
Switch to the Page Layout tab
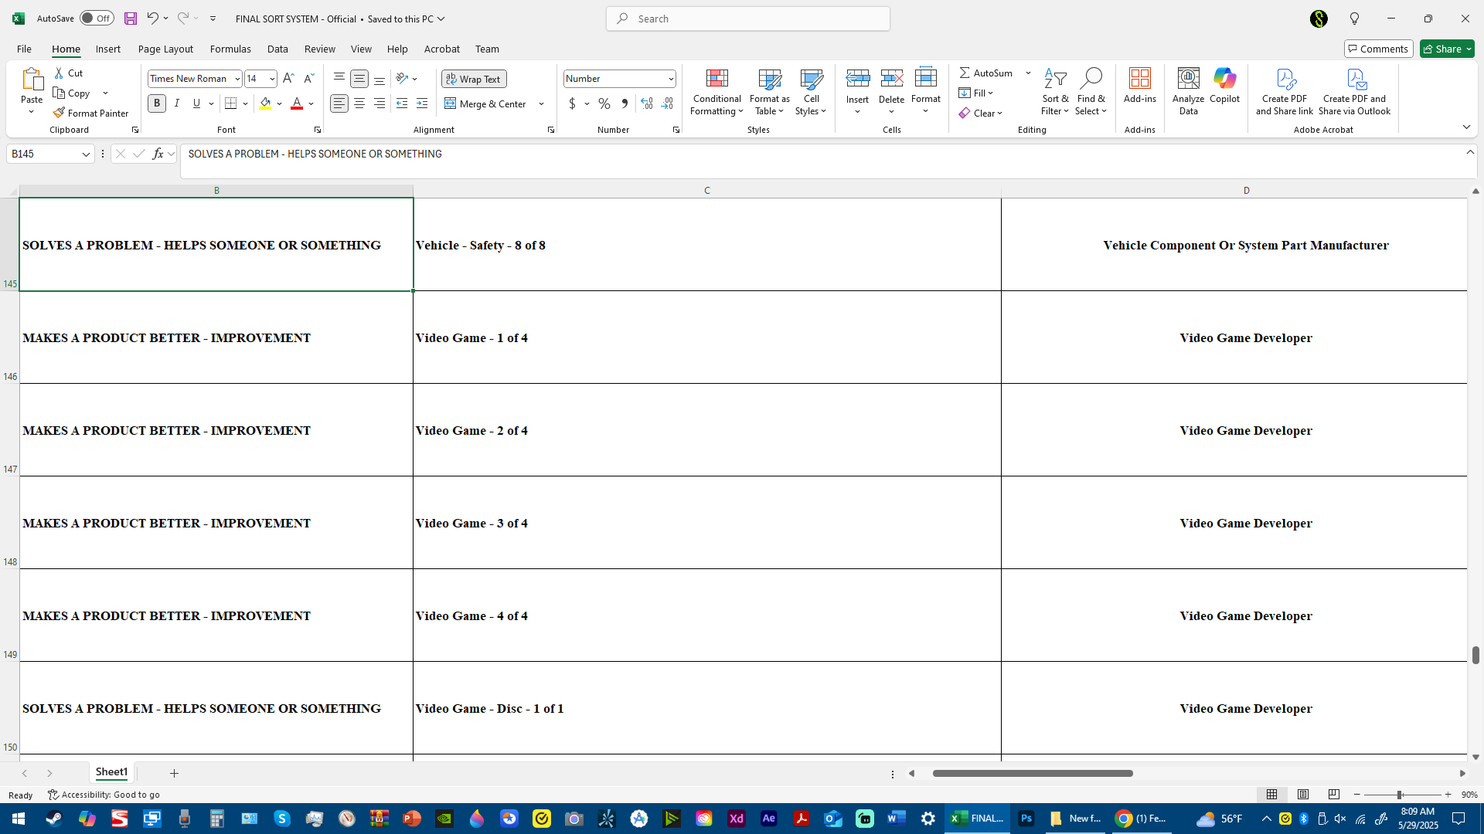(165, 49)
